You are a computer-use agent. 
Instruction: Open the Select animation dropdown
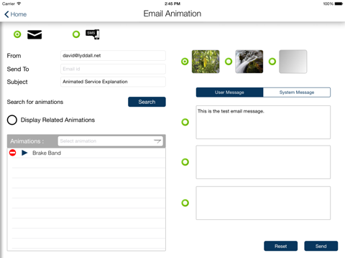tap(110, 141)
